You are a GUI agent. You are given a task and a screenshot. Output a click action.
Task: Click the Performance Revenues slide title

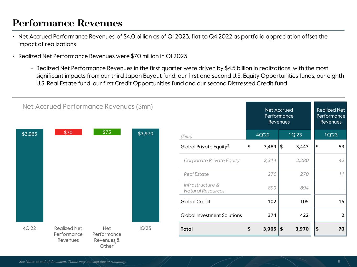[x=67, y=23]
